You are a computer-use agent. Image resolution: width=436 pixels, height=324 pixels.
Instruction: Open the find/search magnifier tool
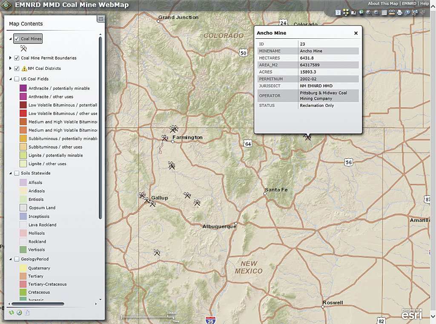pyautogui.click(x=407, y=12)
